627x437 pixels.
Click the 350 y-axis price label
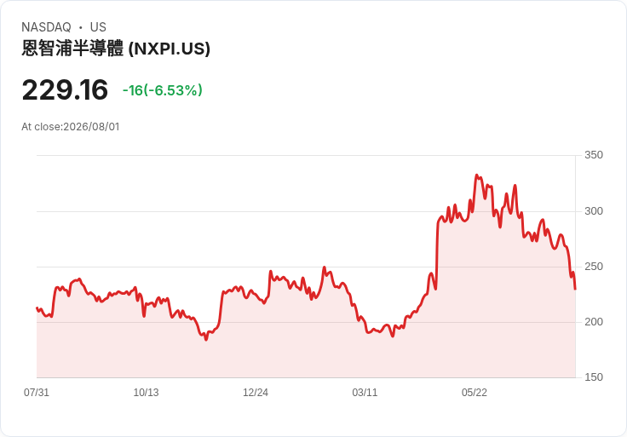(x=594, y=155)
